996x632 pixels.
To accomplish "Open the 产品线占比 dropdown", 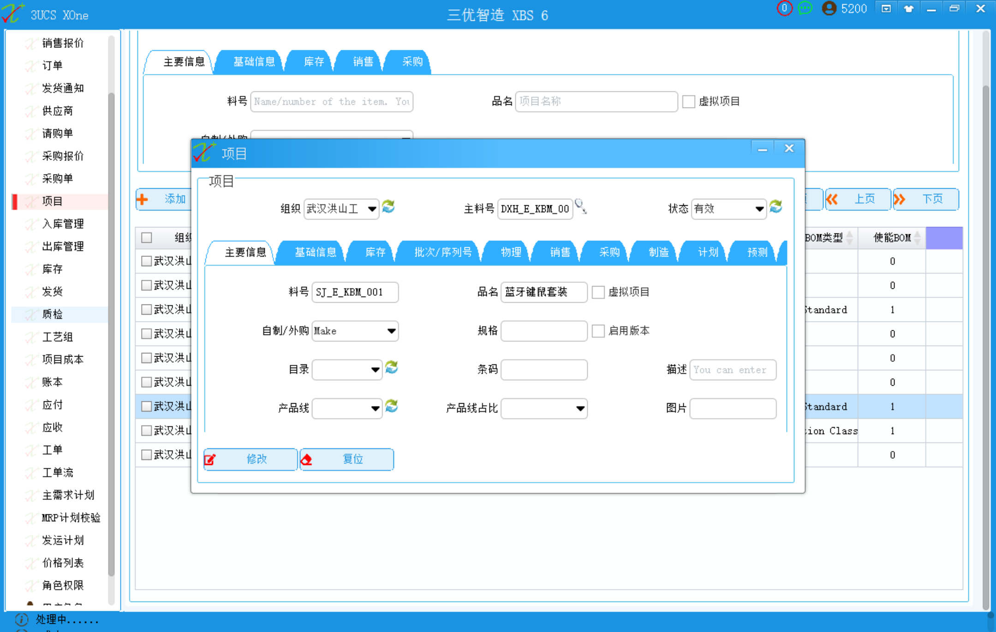I will [544, 408].
